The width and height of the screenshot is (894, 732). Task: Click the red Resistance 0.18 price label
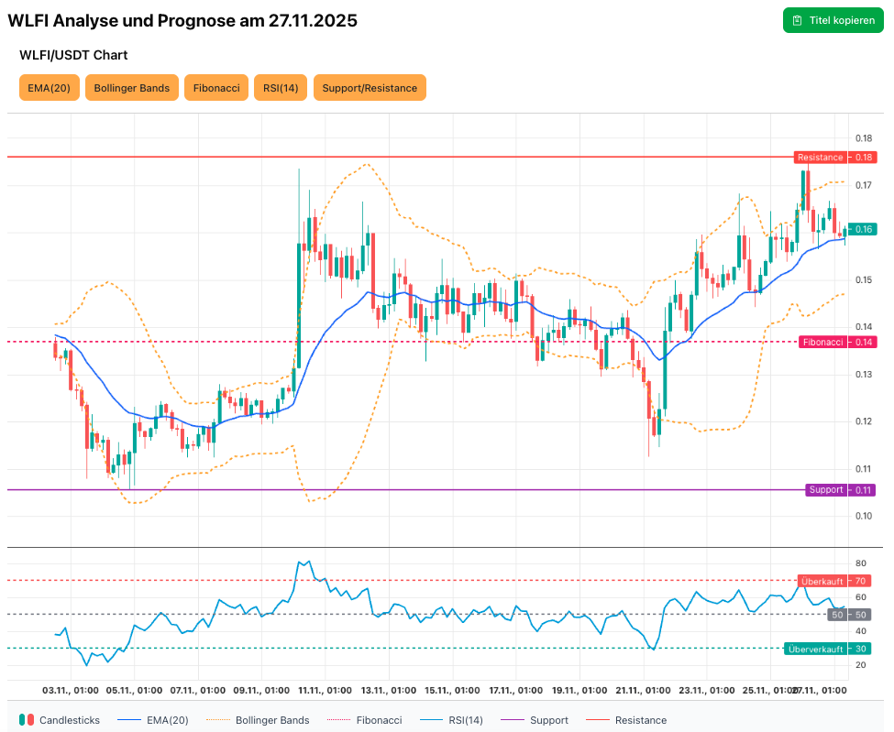point(834,158)
